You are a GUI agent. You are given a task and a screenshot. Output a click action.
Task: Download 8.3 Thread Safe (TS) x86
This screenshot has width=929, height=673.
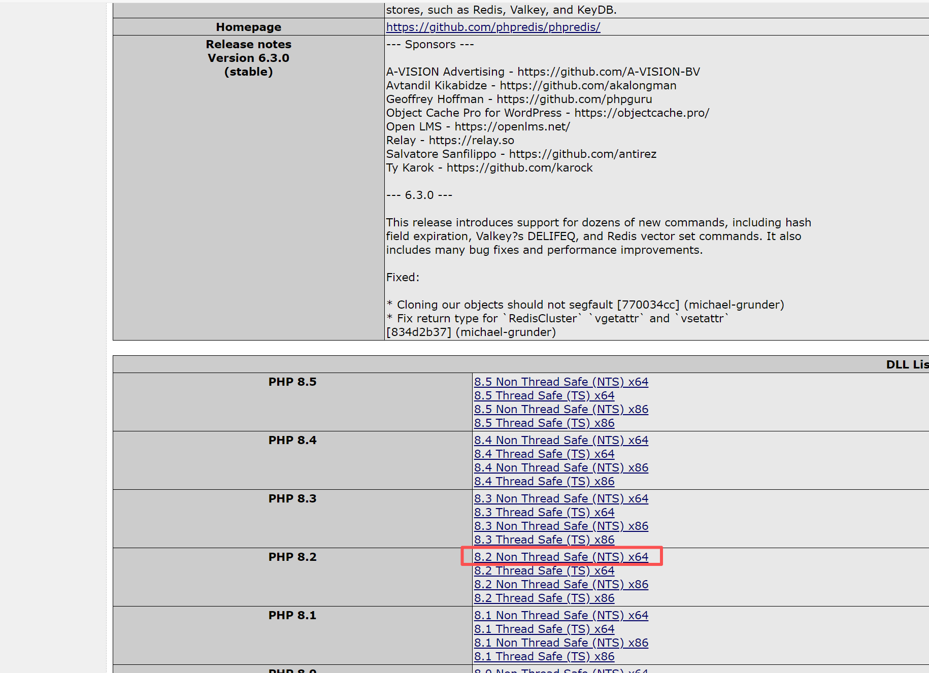(x=544, y=540)
